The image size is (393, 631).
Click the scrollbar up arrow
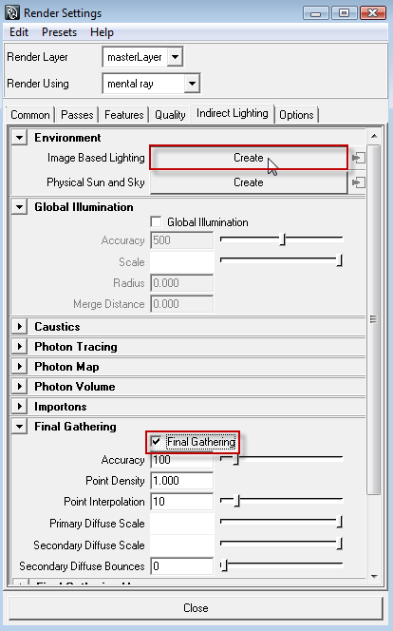(x=374, y=136)
